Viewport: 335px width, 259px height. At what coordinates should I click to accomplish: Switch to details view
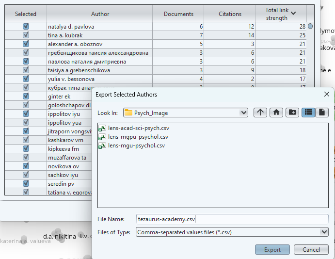click(321, 113)
